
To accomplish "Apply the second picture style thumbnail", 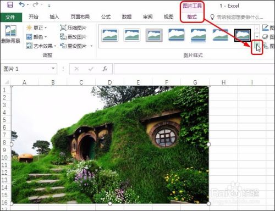I will click(x=132, y=35).
